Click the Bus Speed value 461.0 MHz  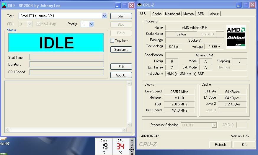[179, 110]
